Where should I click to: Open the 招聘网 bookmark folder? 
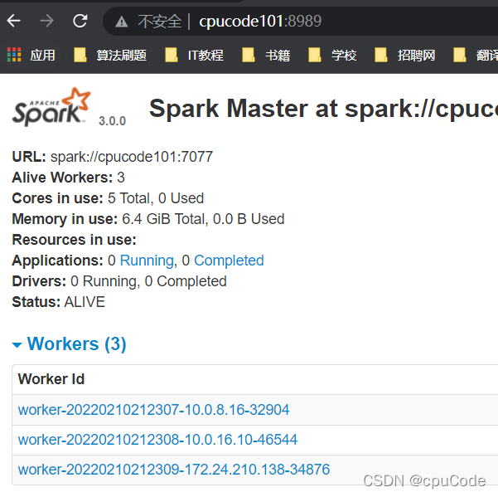404,55
